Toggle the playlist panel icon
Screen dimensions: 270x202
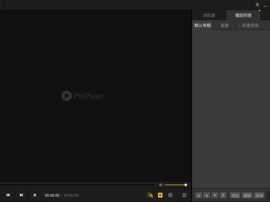[x=160, y=195]
